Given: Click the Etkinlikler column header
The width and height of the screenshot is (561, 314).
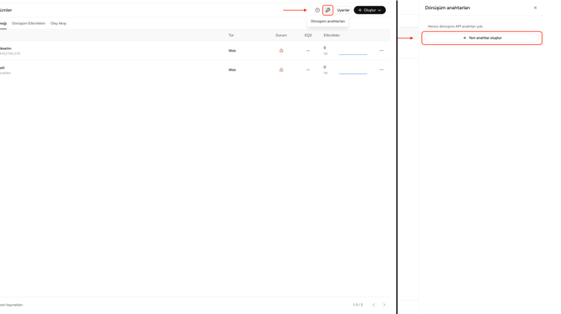Looking at the screenshot, I should pyautogui.click(x=332, y=35).
